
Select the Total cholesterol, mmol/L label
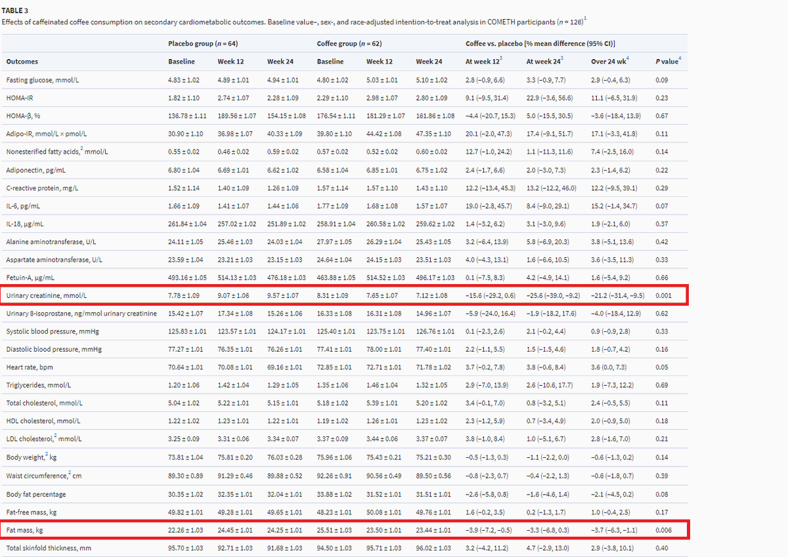point(45,403)
